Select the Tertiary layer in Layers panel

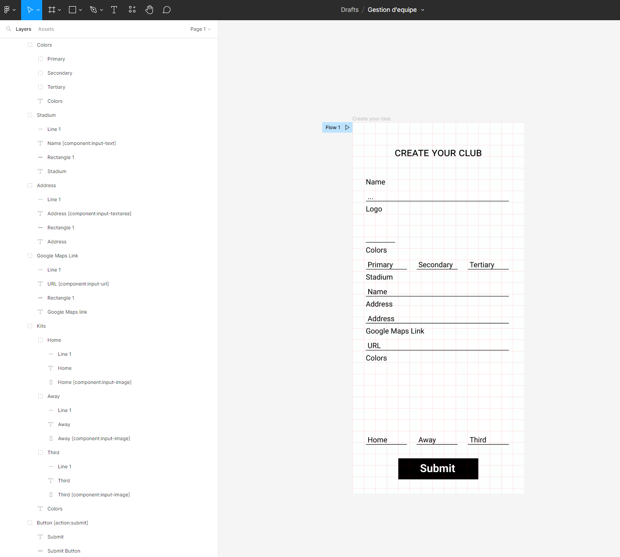(56, 87)
